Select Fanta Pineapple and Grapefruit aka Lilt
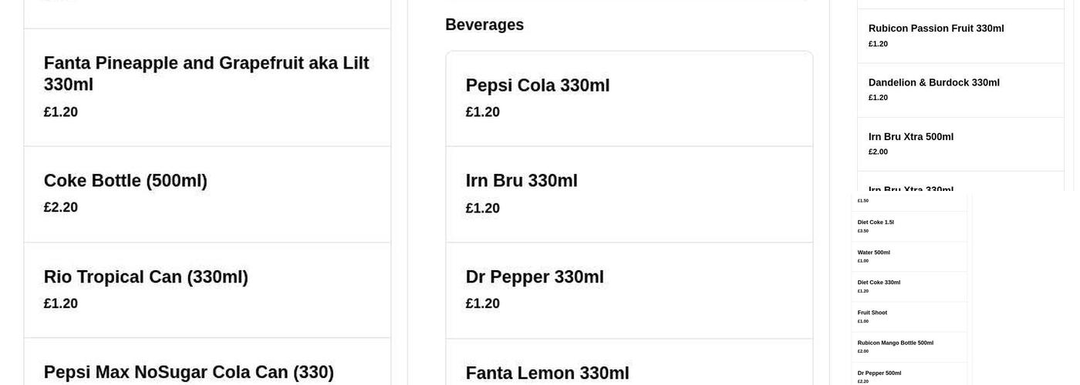Image resolution: width=1080 pixels, height=385 pixels. [206, 74]
